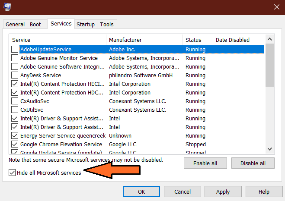Click the Cancel button
Viewport: 285px width, 201px height.
tap(183, 192)
